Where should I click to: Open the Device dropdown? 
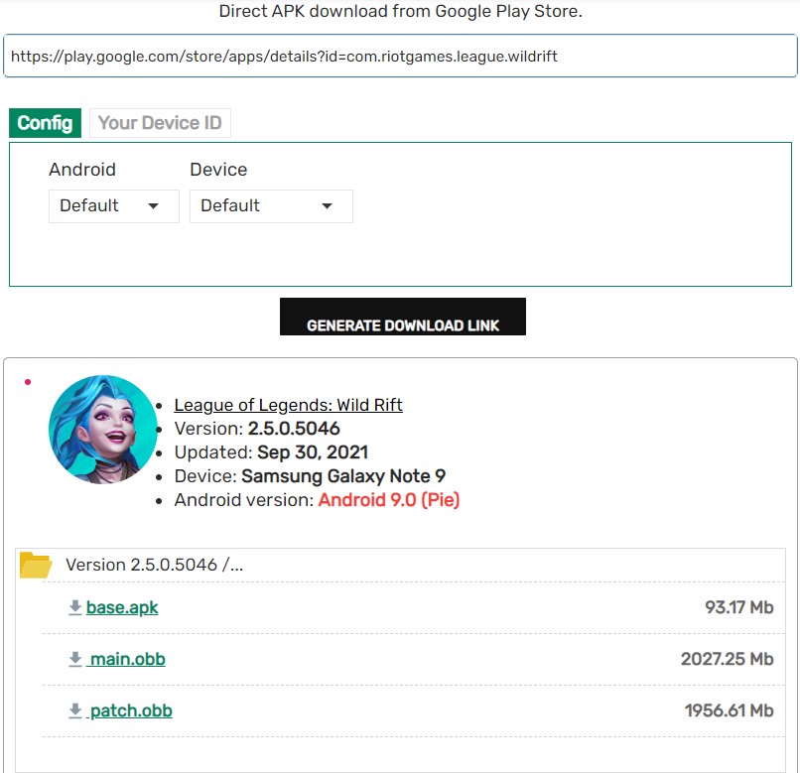pos(271,206)
